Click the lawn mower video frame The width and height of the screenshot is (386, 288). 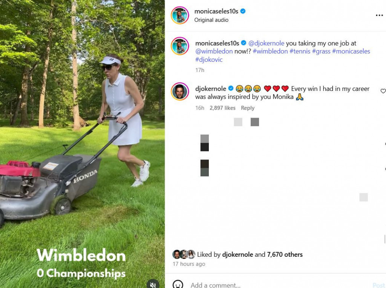tap(82, 144)
